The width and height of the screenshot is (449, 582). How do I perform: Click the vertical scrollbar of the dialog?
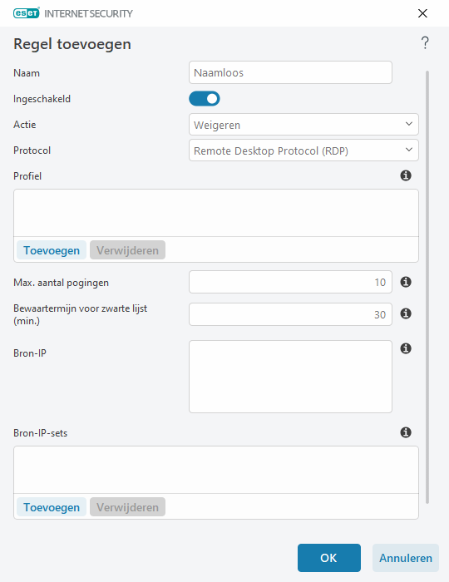(x=427, y=287)
